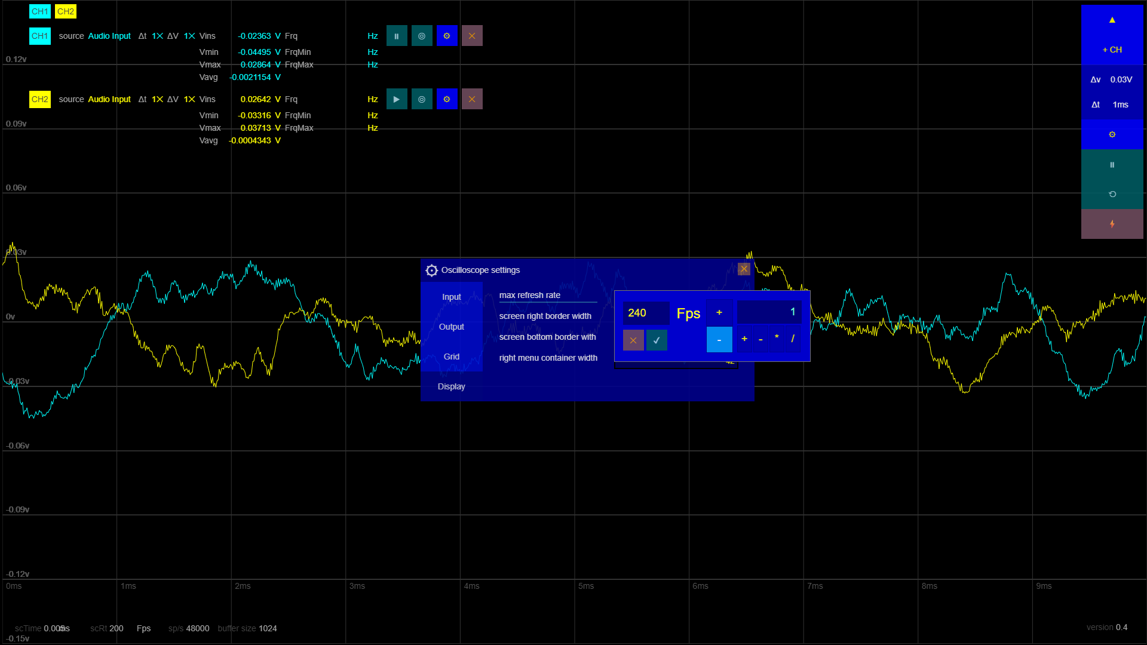Screen dimensions: 1147x645
Task: Select screen right border width option
Action: click(545, 316)
